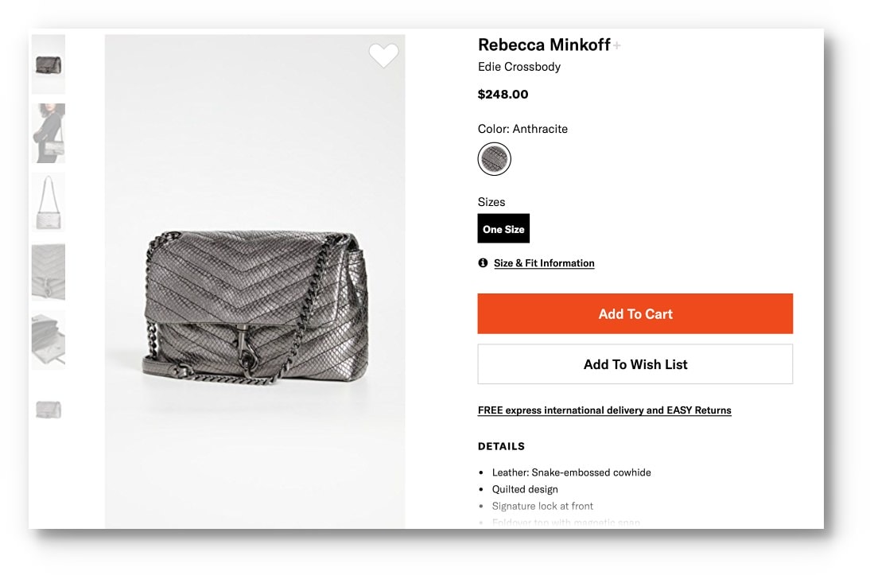Select the Anthracite color swatch
Screen dimensions: 870x575
coord(494,159)
